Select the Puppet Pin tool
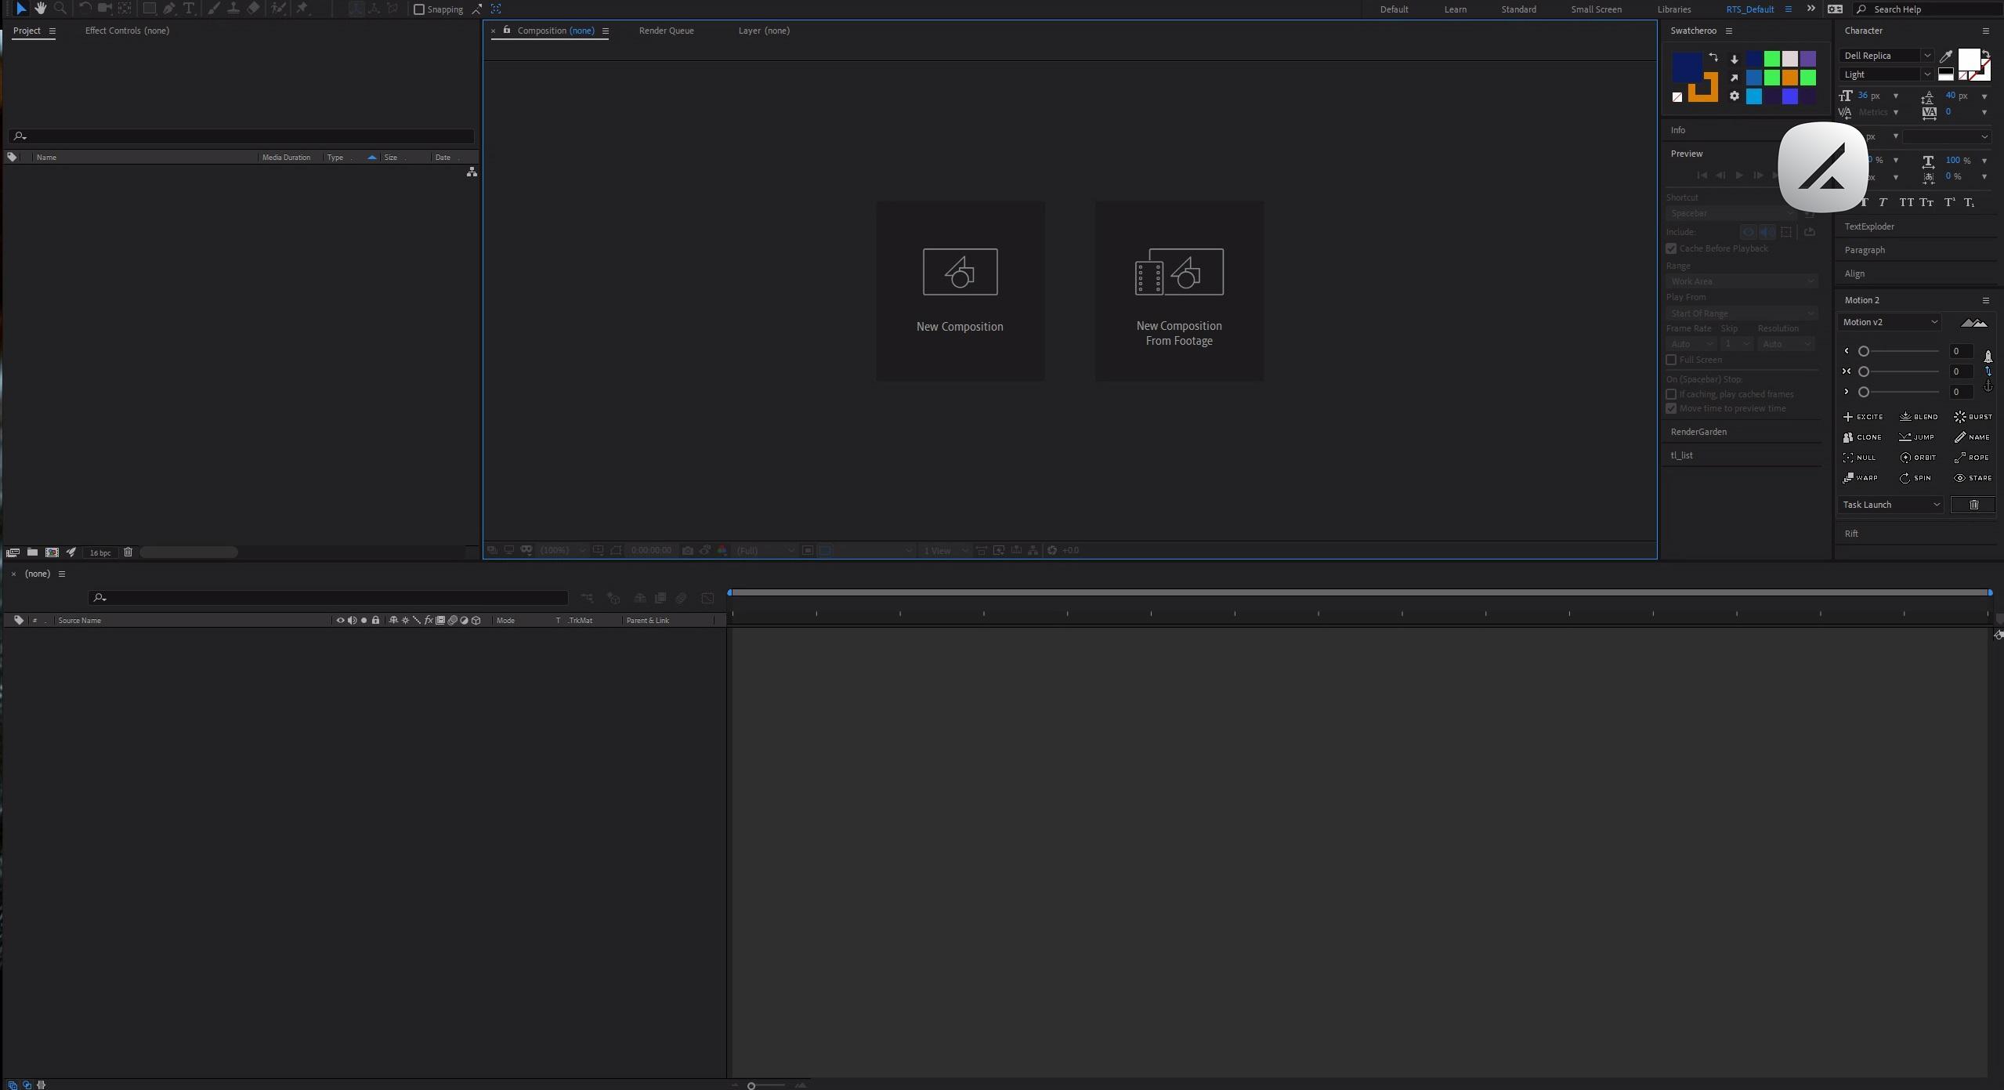 coord(302,9)
